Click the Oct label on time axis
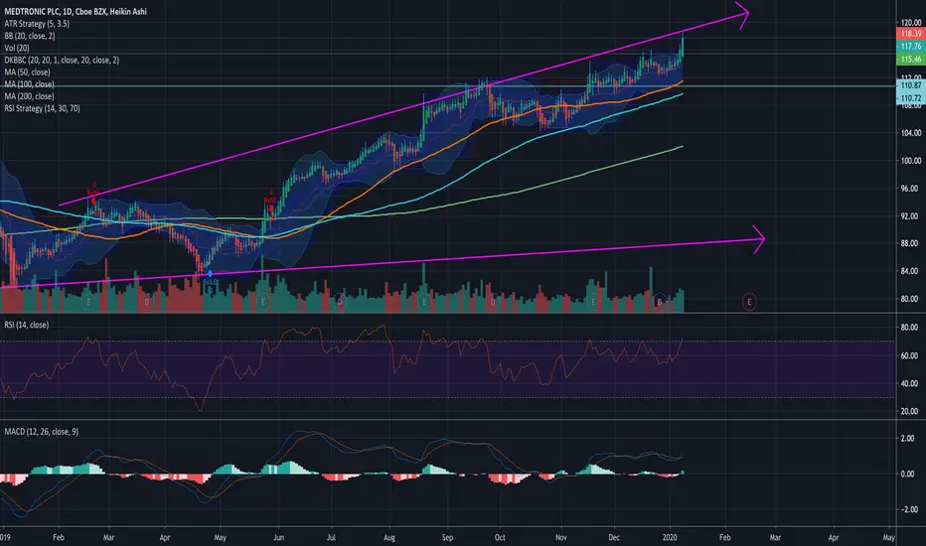The width and height of the screenshot is (926, 546). 500,538
